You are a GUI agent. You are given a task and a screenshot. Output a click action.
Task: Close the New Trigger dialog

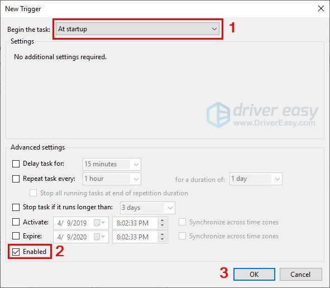(321, 8)
